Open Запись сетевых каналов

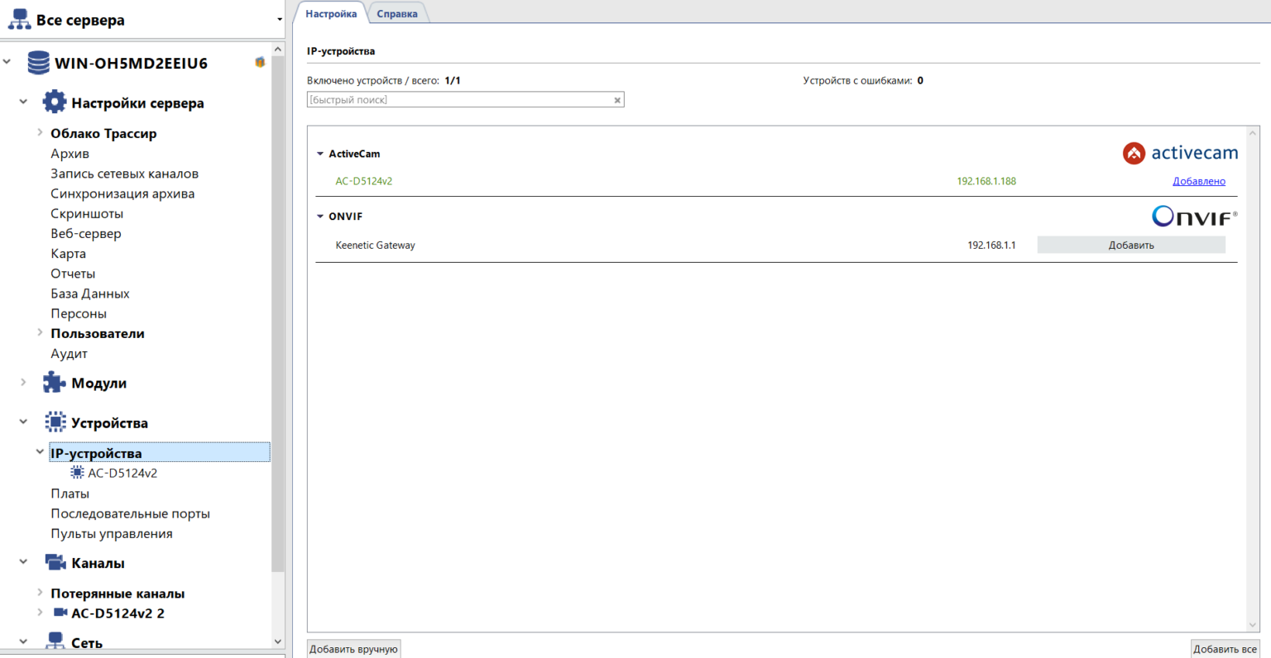coord(125,174)
